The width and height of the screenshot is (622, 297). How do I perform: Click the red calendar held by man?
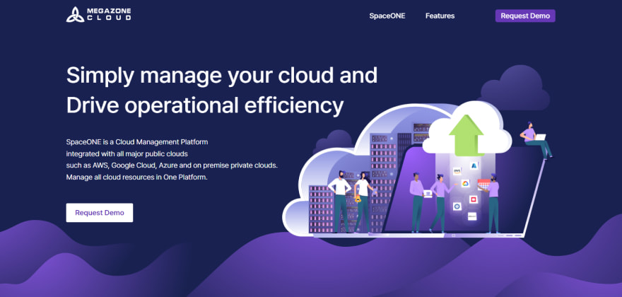(484, 186)
